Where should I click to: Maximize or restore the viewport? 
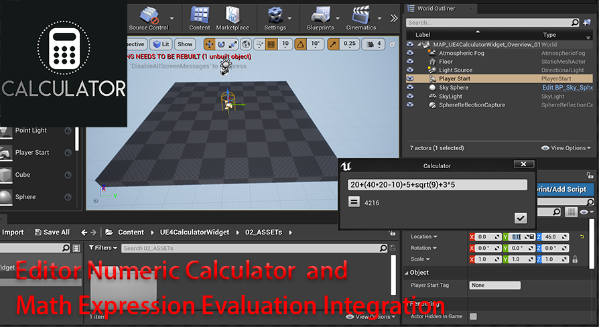[393, 45]
